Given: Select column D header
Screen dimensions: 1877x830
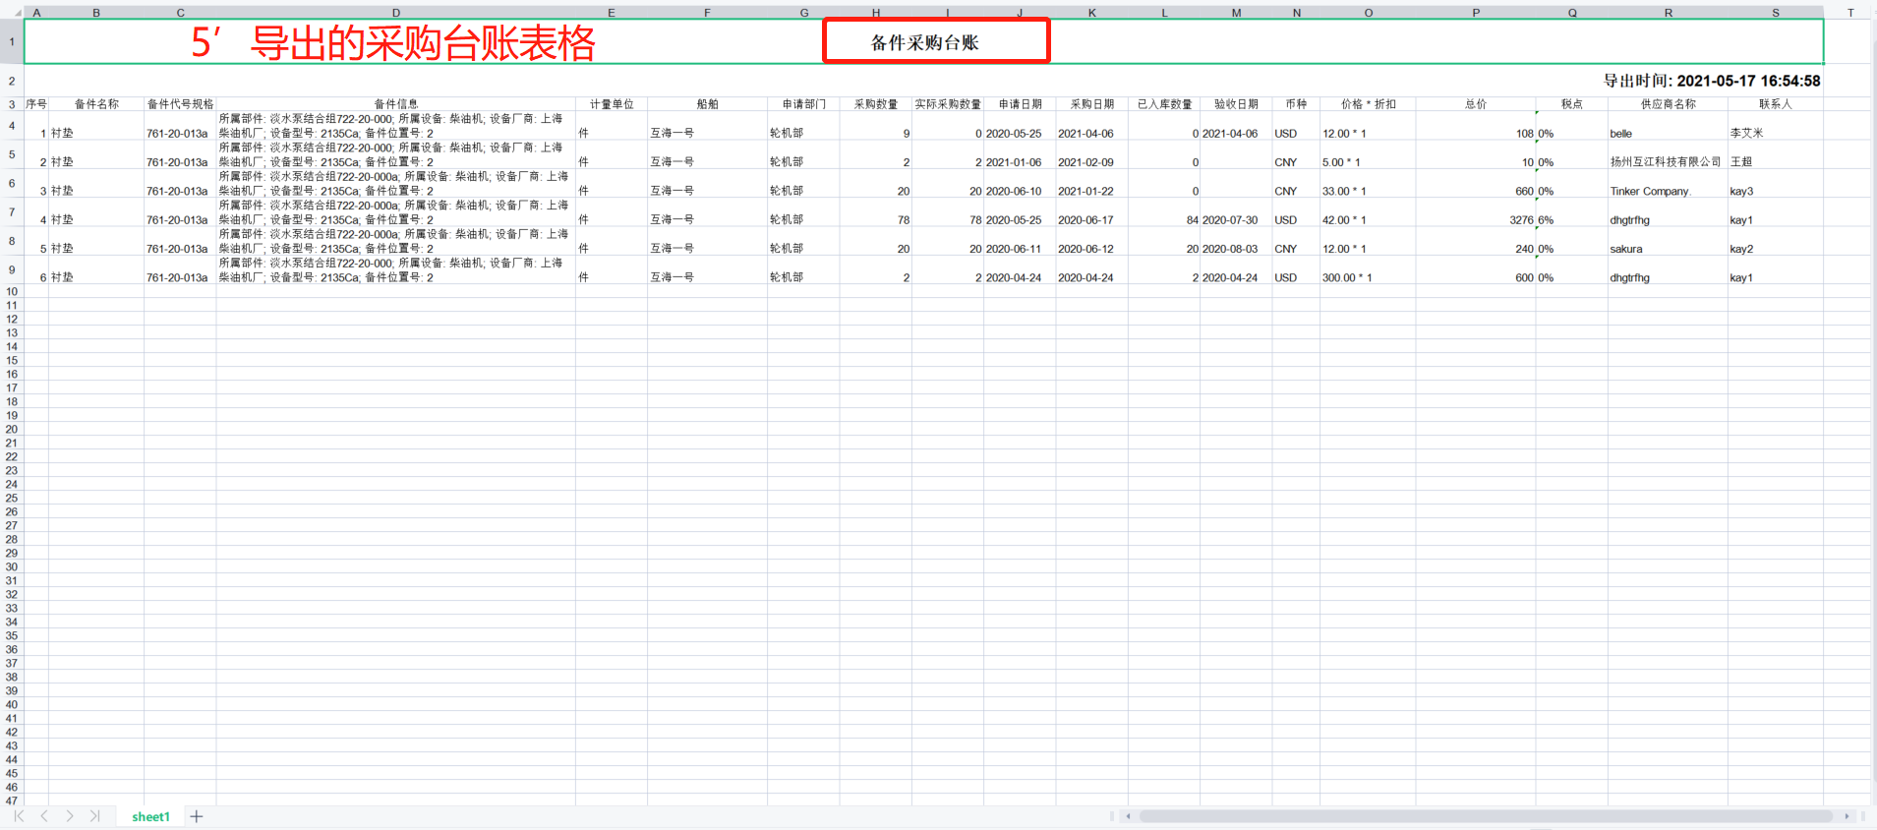Looking at the screenshot, I should coord(395,13).
